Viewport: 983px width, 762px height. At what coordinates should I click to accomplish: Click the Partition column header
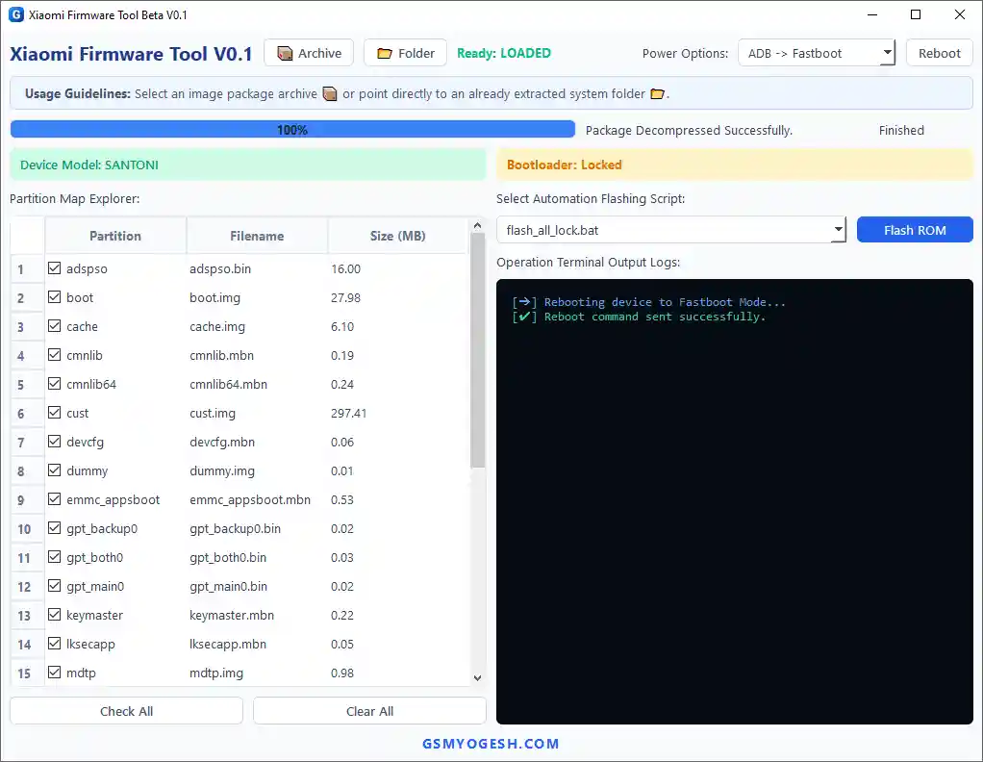point(115,236)
